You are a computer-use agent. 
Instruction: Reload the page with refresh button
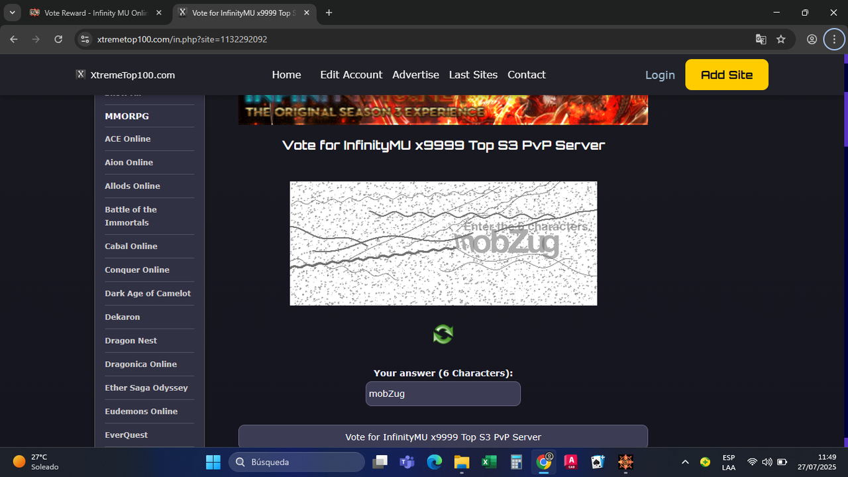tap(58, 39)
